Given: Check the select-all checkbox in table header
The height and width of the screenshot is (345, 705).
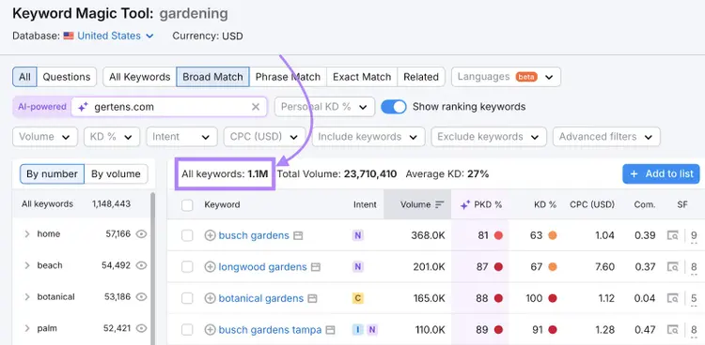Looking at the screenshot, I should [187, 205].
